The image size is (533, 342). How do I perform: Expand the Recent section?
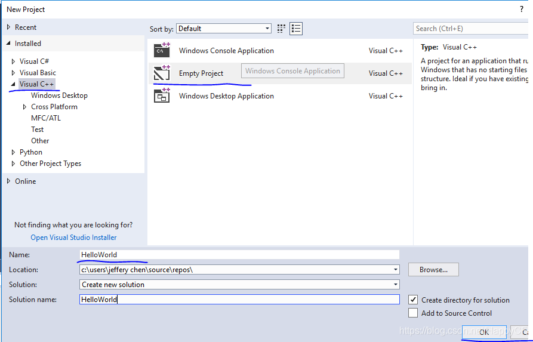9,27
